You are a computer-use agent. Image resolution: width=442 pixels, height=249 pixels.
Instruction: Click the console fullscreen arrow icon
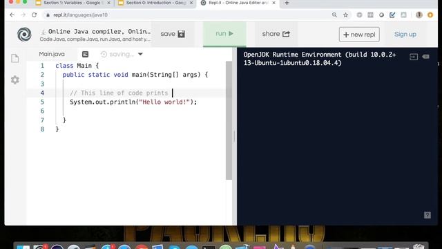(414, 57)
